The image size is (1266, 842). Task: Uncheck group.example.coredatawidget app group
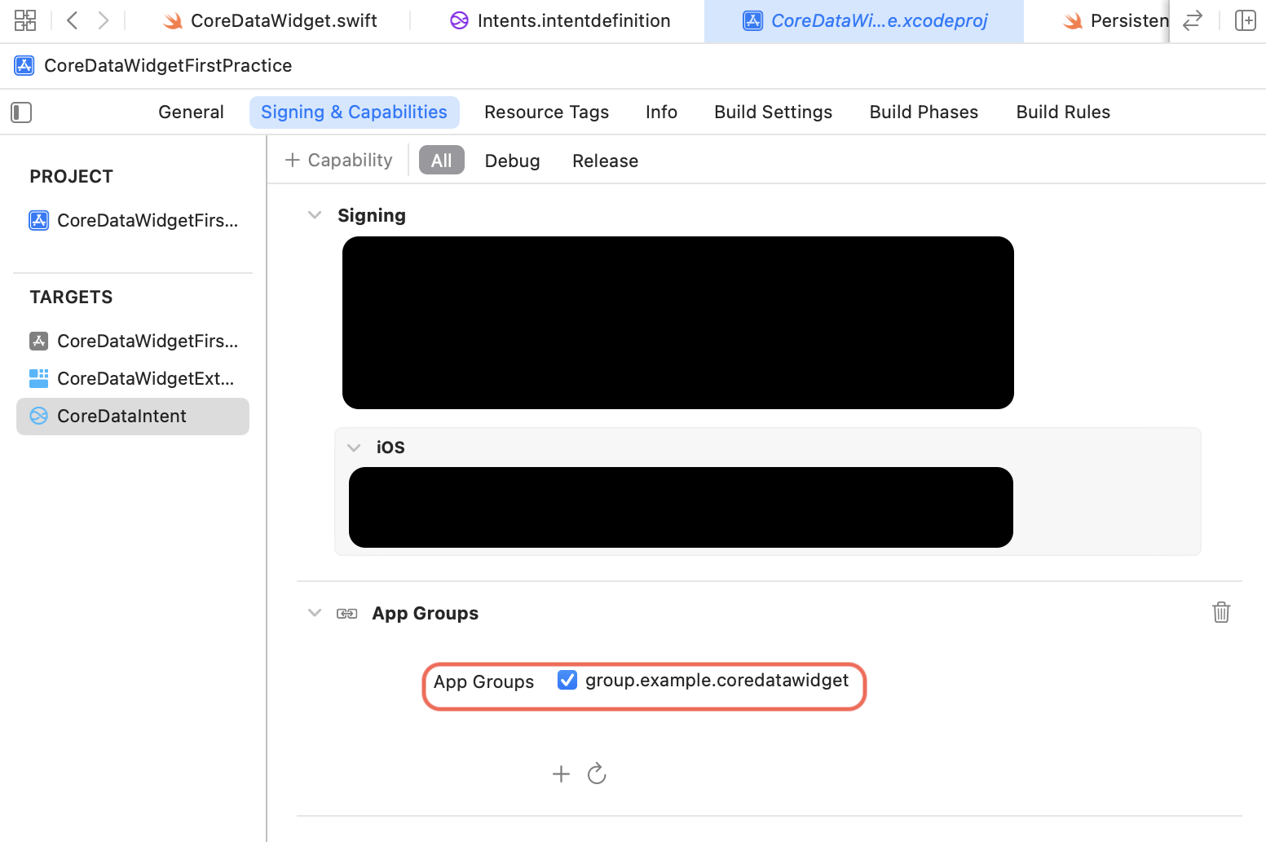click(567, 680)
